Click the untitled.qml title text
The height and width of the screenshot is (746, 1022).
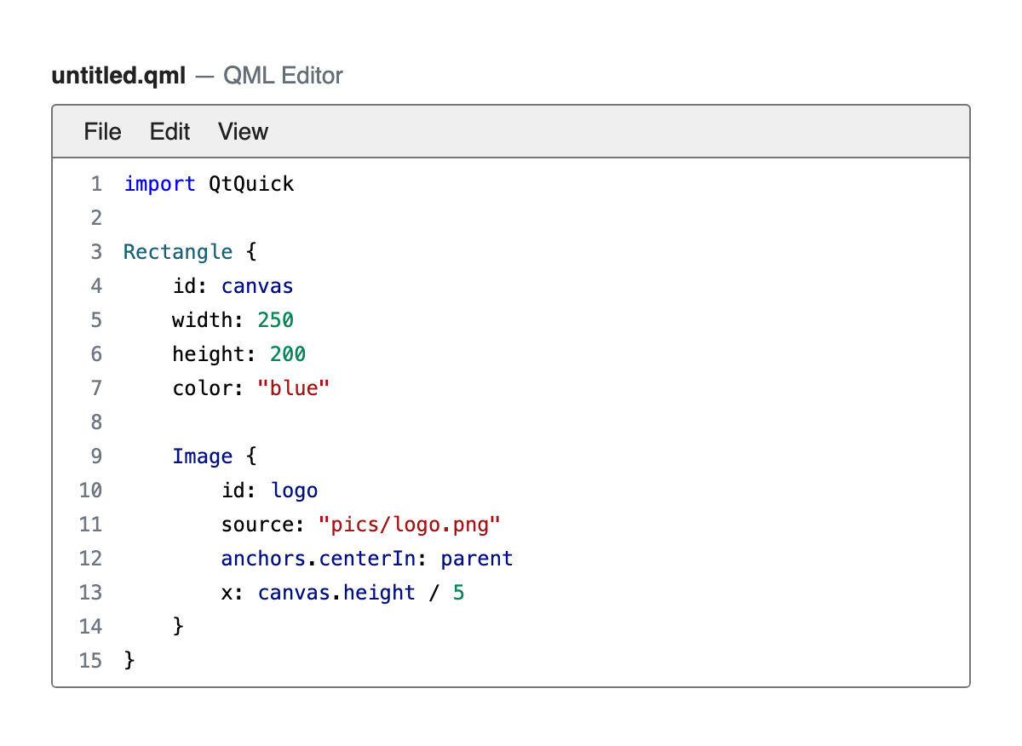coord(118,76)
